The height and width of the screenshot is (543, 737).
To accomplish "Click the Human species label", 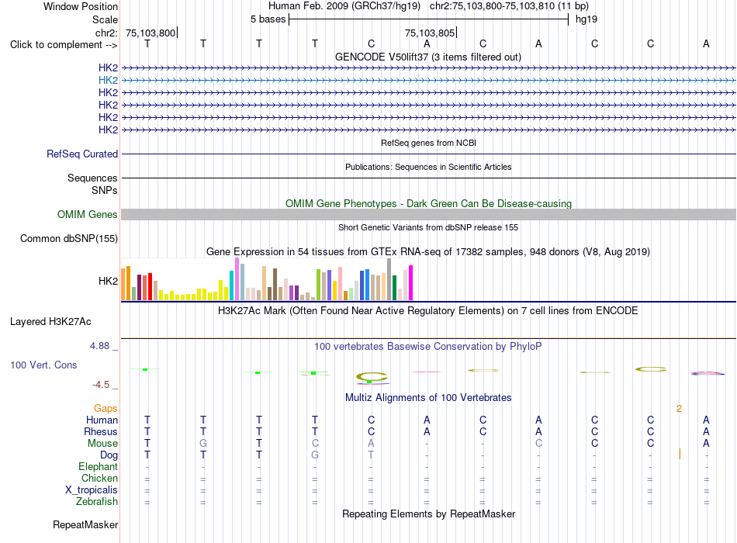I will 102,420.
